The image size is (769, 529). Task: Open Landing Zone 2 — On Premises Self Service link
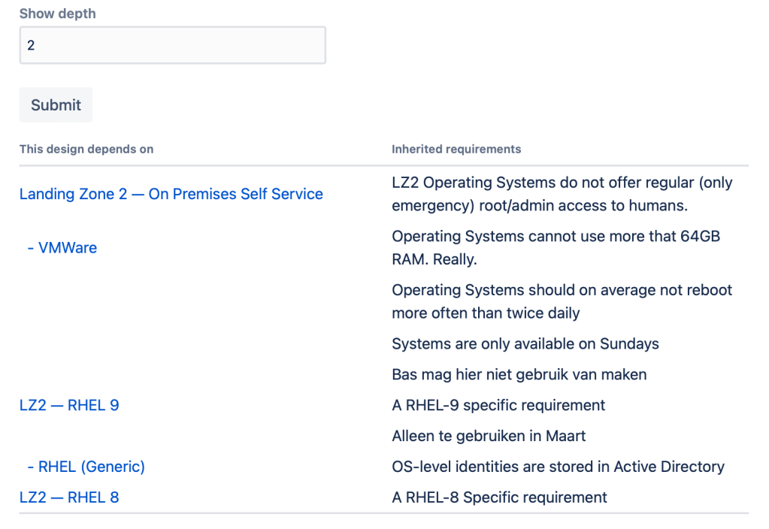coord(171,194)
